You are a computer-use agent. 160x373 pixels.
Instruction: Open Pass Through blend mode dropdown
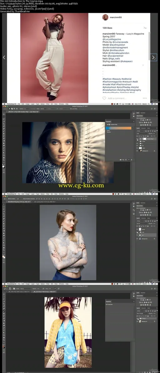click(x=142, y=314)
